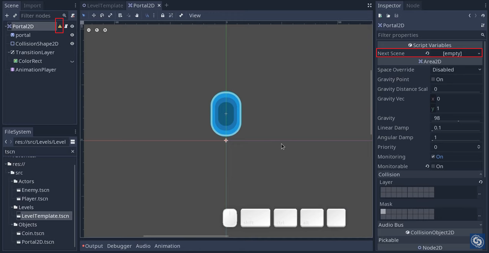Click the list select tool icon
Viewport: 489px width, 253px height.
(120, 16)
